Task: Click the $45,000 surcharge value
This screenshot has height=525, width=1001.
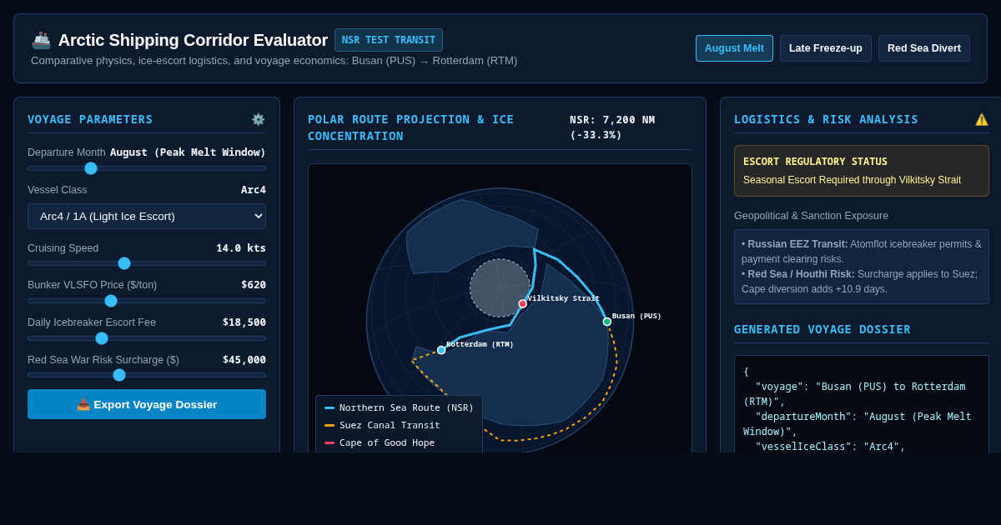Action: click(x=244, y=360)
